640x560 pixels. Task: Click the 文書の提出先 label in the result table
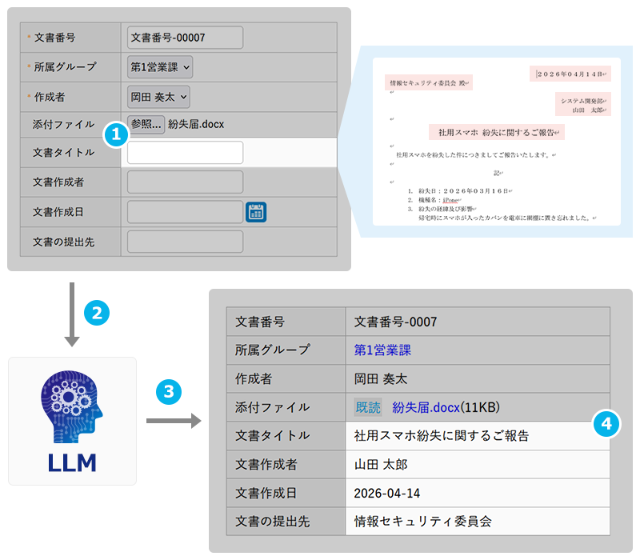272,522
